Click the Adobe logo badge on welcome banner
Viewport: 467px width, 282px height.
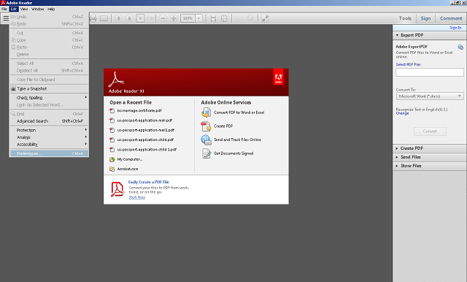click(x=278, y=77)
